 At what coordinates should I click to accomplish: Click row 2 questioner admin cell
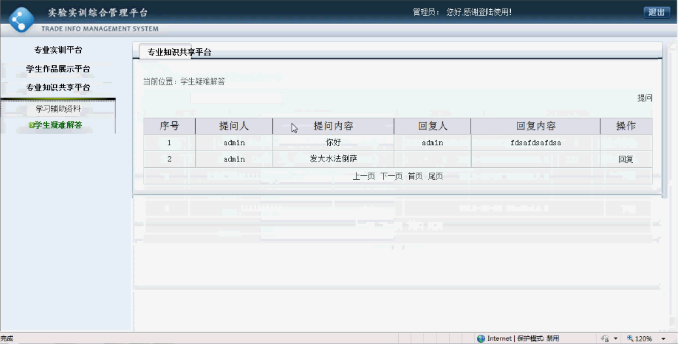click(234, 159)
